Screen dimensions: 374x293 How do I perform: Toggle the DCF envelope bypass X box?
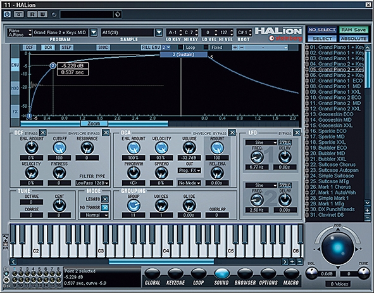coord(106,133)
